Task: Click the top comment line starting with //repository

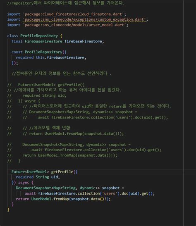Action: 66,3
